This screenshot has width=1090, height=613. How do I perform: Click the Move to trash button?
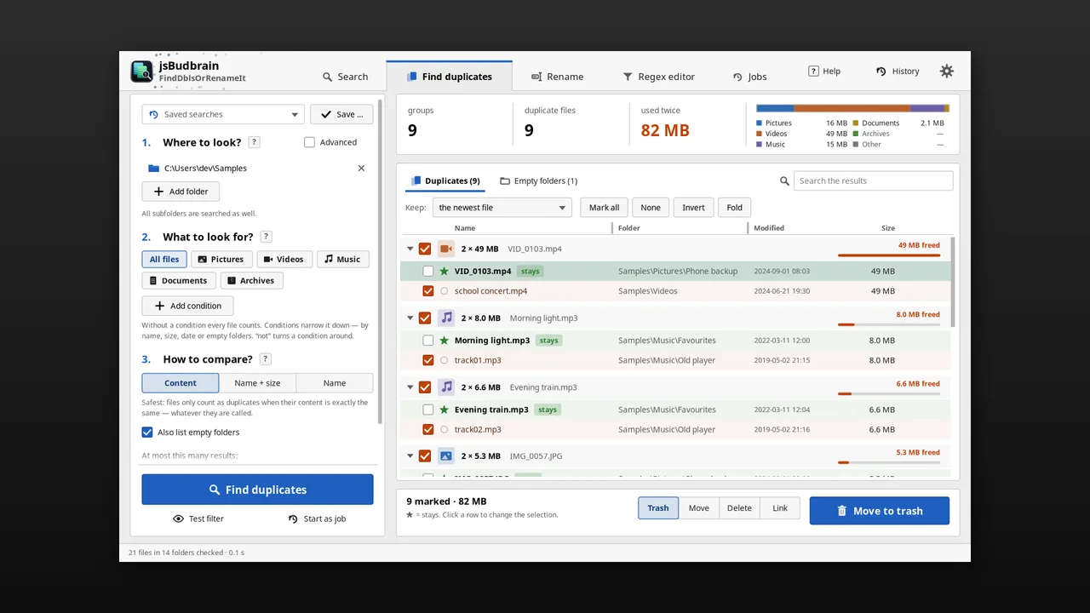(x=880, y=511)
